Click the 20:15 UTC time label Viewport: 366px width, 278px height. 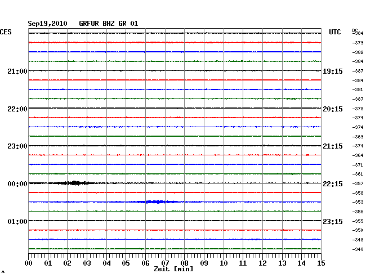click(x=333, y=109)
